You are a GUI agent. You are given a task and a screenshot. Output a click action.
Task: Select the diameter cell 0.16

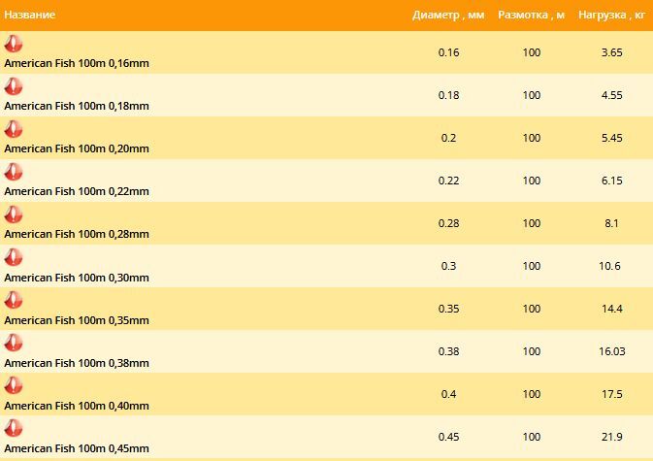[448, 52]
